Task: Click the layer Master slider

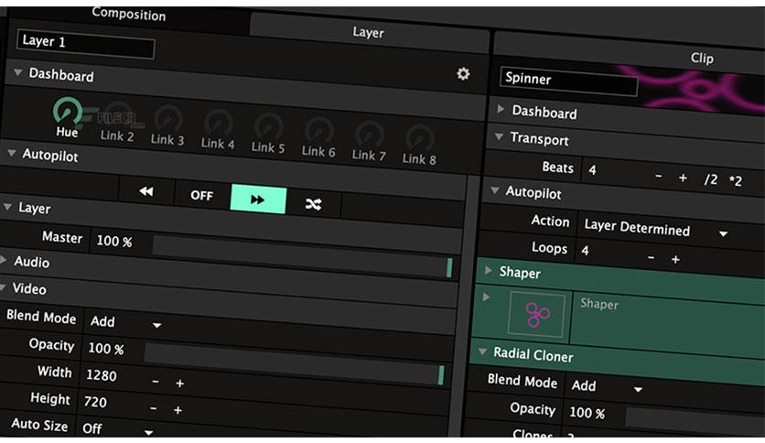Action: pyautogui.click(x=303, y=256)
